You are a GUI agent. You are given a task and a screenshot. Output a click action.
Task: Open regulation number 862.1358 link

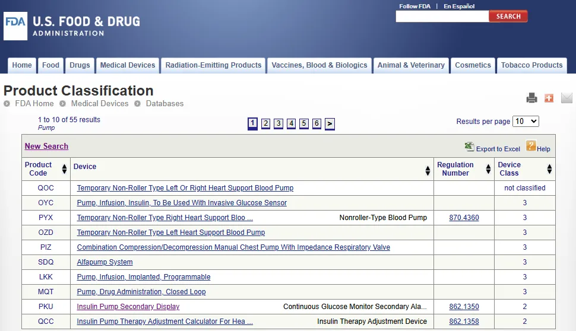464,322
